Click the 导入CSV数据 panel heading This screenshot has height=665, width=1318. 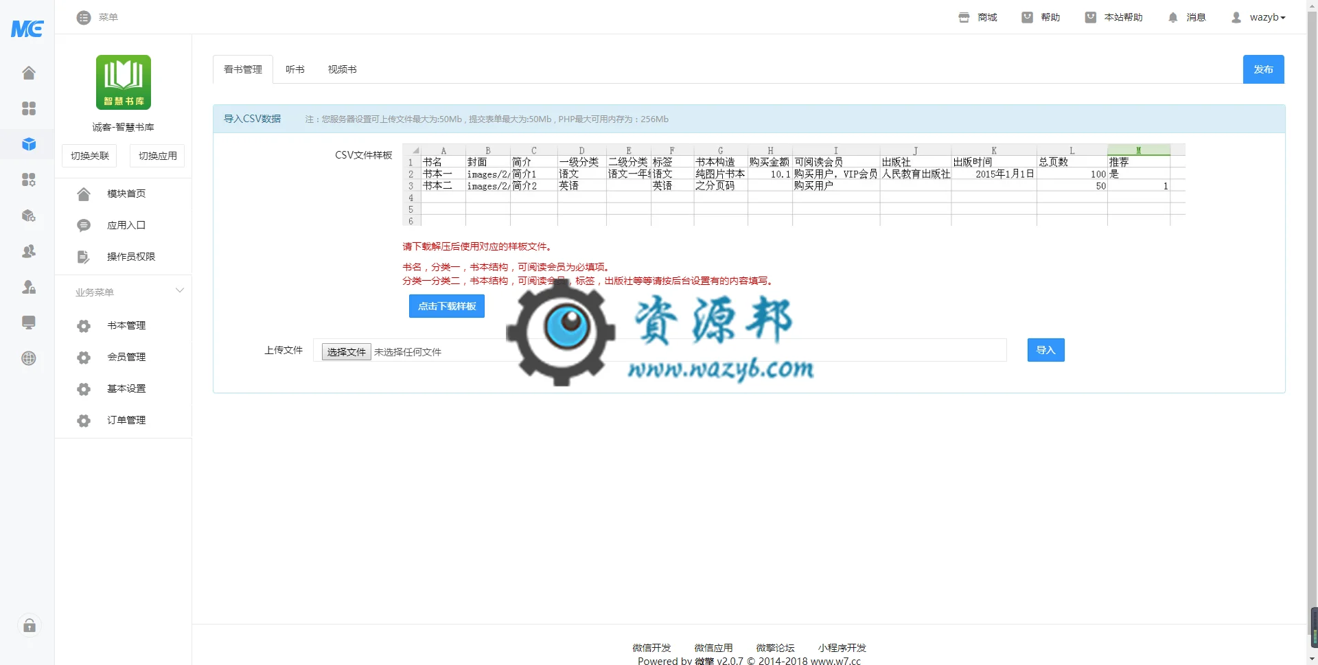252,119
